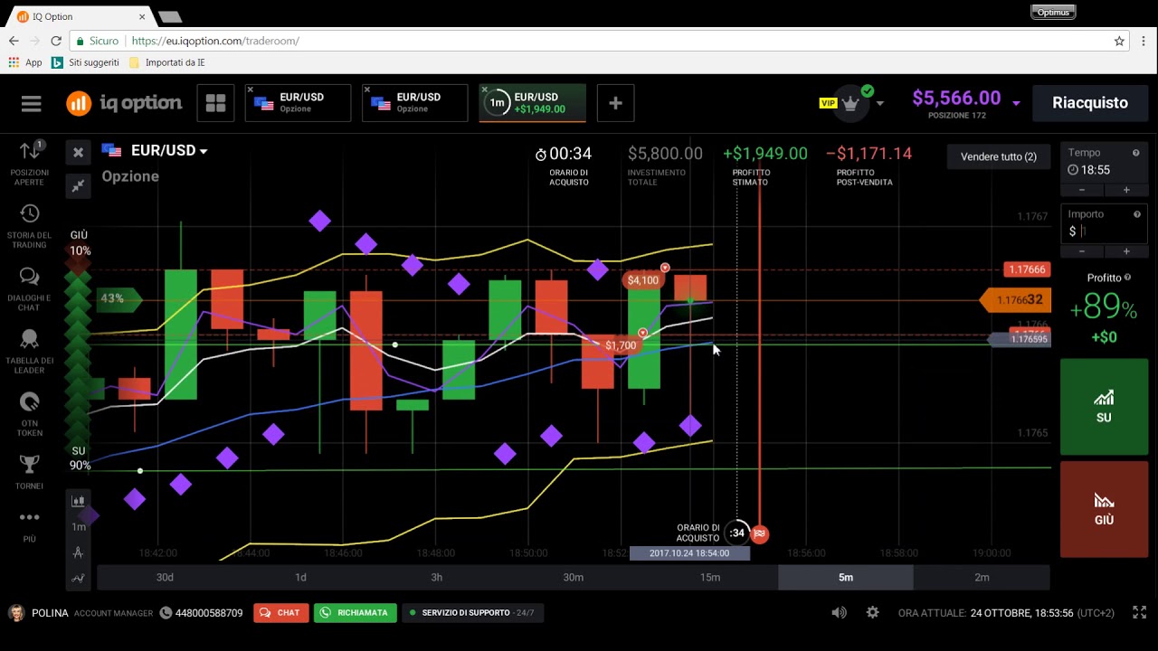This screenshot has width=1158, height=651.
Task: Open Tabella dei Leader panel
Action: [30, 352]
